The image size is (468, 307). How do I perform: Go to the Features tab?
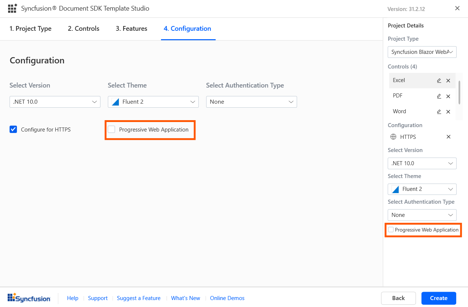pos(131,29)
